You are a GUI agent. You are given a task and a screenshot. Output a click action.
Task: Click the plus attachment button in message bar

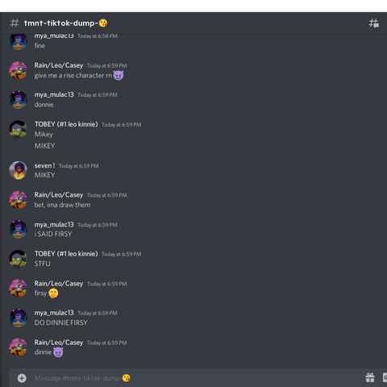coord(22,378)
